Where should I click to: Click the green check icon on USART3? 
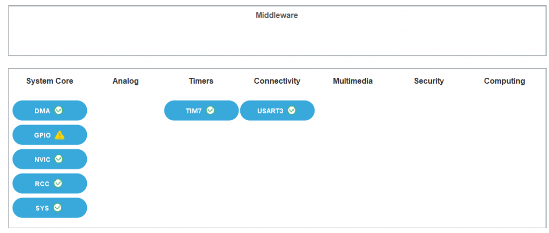[292, 111]
